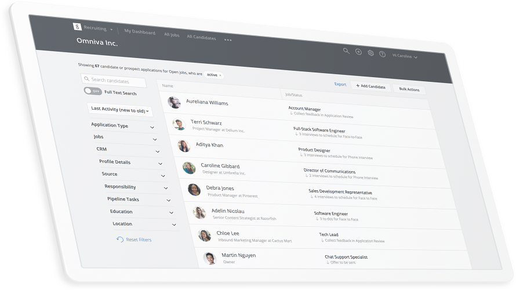Click Martin Nguyen avatar
The image size is (516, 290).
point(210,259)
